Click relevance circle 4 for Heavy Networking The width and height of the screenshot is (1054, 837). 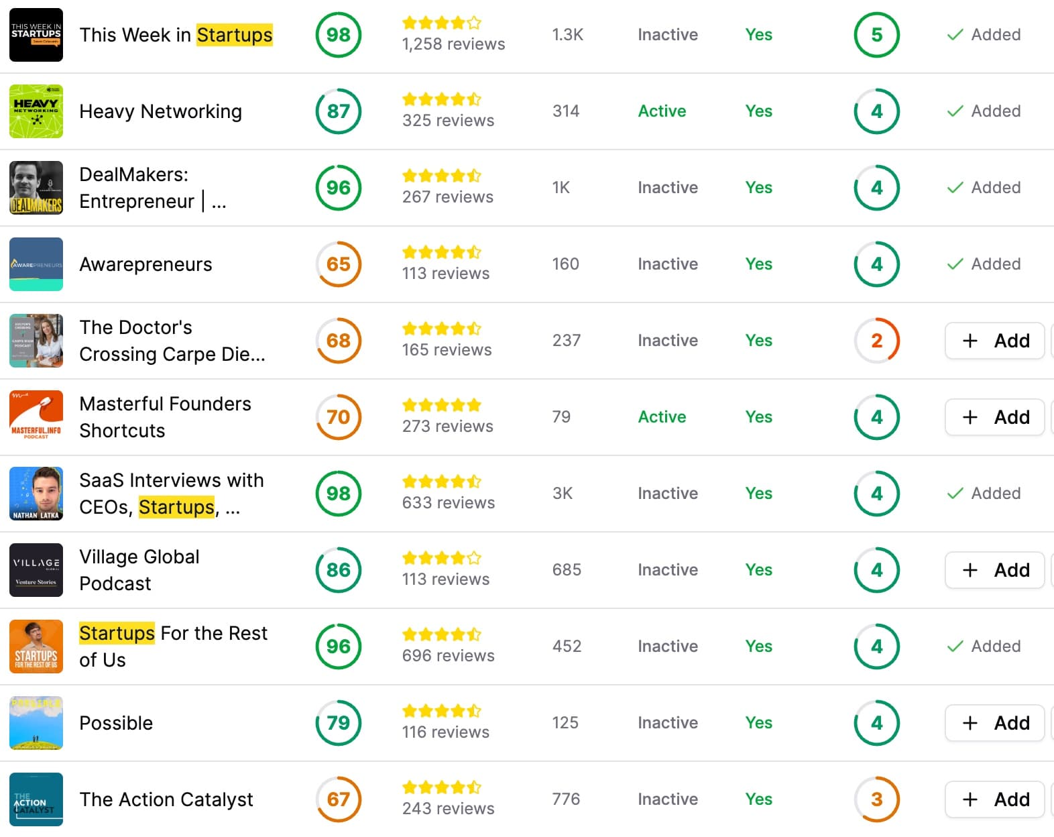(x=877, y=111)
